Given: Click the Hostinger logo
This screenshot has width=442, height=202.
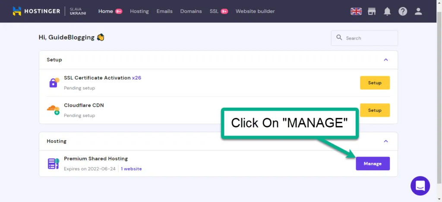Looking at the screenshot, I should (x=36, y=11).
